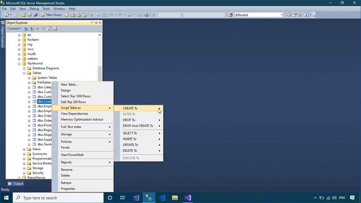Close the Object Explorer panel
The height and width of the screenshot is (203, 361).
click(100, 23)
